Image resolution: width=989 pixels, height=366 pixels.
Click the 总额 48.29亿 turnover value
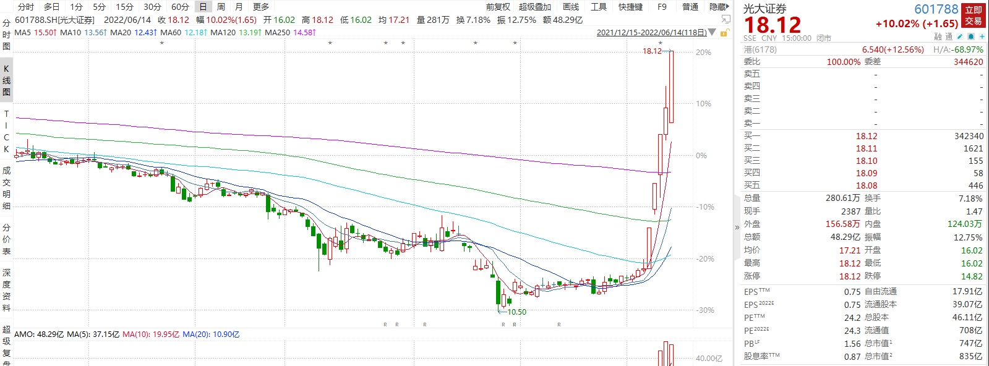click(846, 237)
